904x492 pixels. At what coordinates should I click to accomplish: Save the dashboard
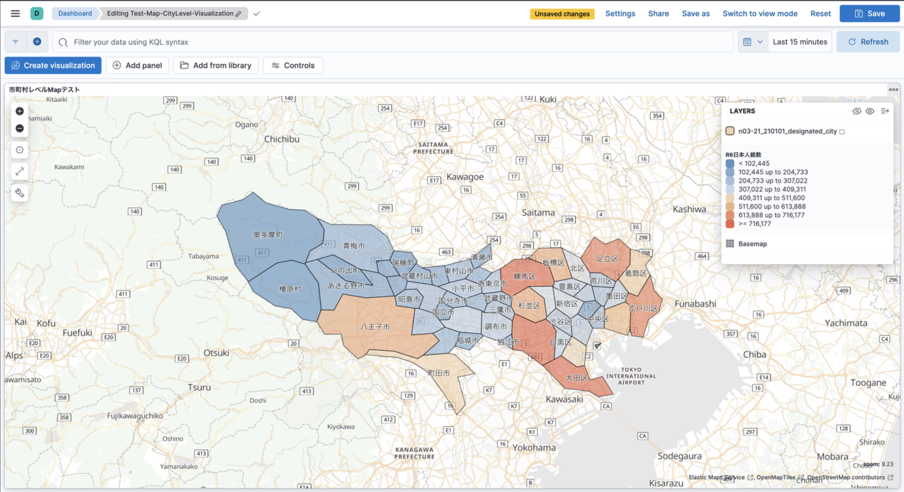point(870,14)
